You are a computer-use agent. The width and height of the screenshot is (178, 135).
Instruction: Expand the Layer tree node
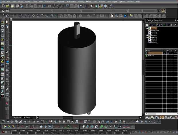click(147, 28)
